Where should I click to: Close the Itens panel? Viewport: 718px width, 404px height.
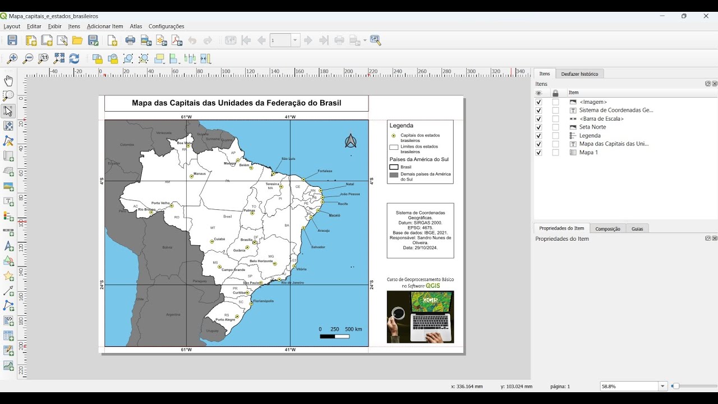[714, 84]
